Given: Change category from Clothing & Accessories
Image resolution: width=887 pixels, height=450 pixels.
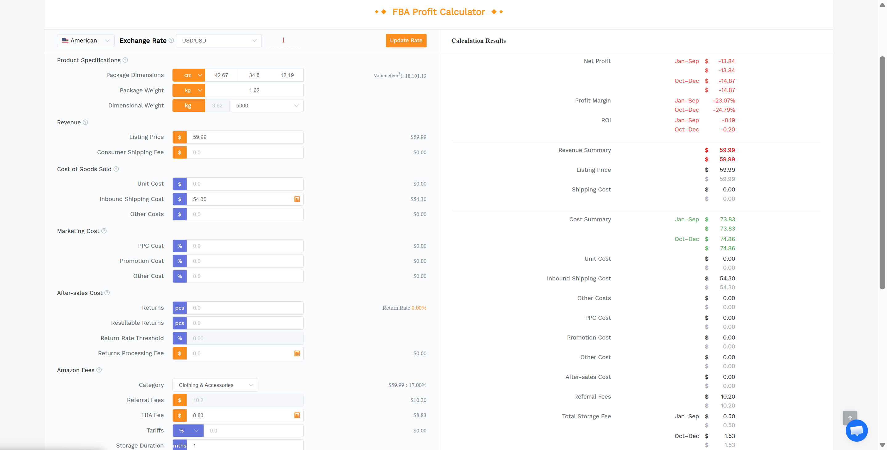Looking at the screenshot, I should [215, 385].
